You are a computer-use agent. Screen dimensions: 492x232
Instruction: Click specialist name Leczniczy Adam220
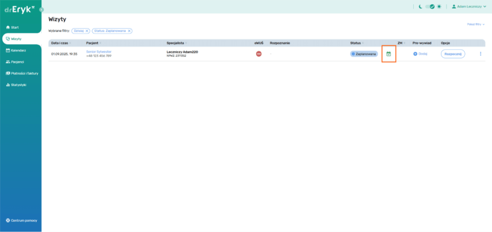tap(182, 52)
